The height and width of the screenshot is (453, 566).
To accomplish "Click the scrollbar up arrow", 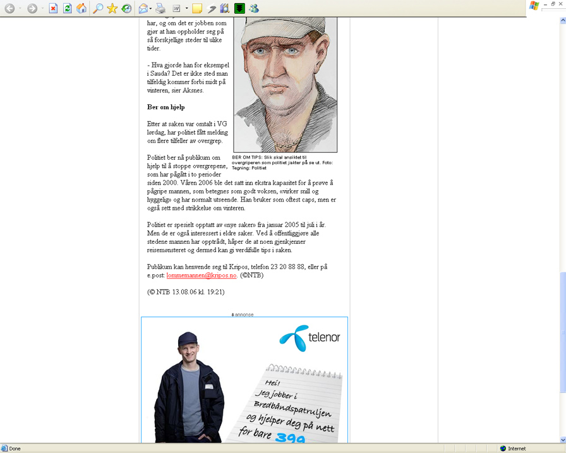I will pyautogui.click(x=563, y=20).
